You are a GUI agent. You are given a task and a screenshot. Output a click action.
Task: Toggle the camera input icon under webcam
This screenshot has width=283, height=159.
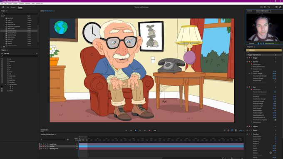pyautogui.click(x=258, y=43)
